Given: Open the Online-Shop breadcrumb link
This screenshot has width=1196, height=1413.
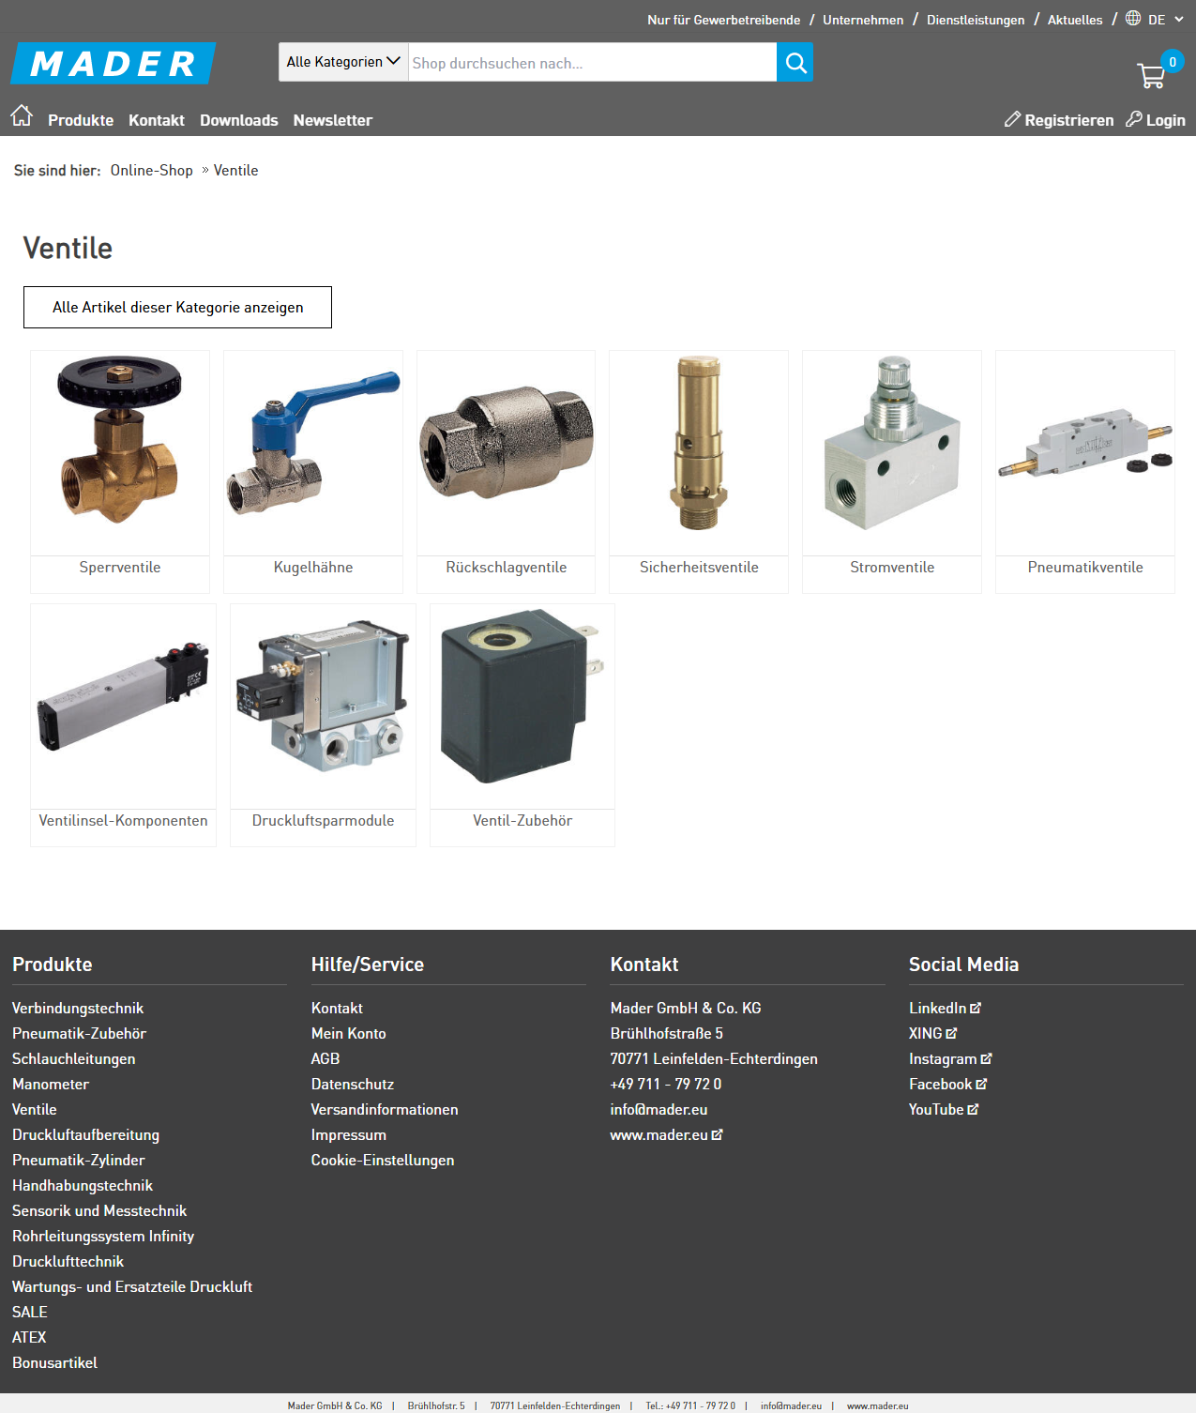Looking at the screenshot, I should coord(151,171).
